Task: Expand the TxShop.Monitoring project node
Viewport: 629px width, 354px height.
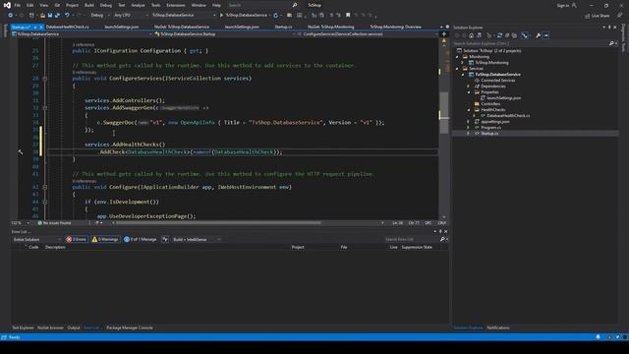Action: (x=463, y=63)
